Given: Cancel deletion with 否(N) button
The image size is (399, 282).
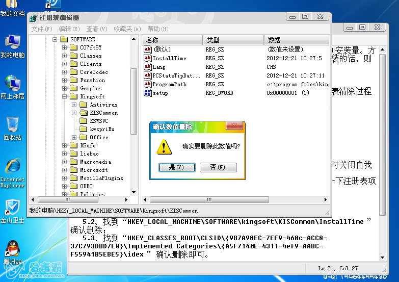Looking at the screenshot, I should pos(218,167).
